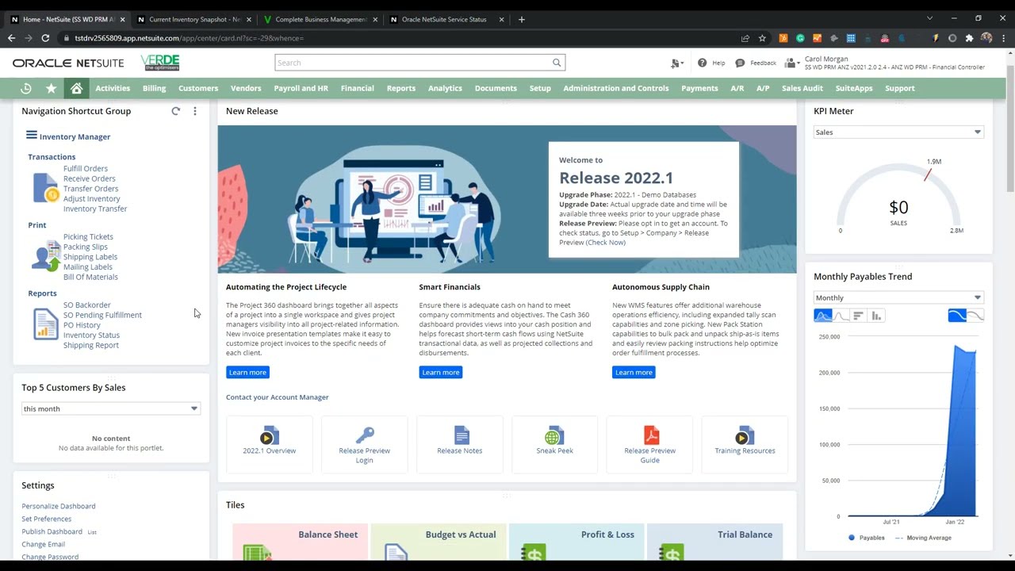Select the area chart type icon
The width and height of the screenshot is (1015, 571).
[823, 316]
